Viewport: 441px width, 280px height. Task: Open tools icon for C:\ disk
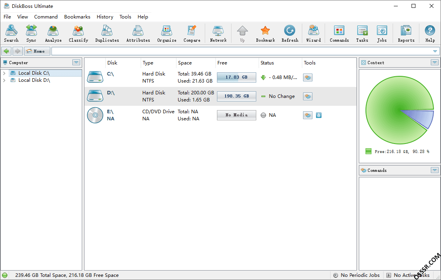pyautogui.click(x=308, y=77)
